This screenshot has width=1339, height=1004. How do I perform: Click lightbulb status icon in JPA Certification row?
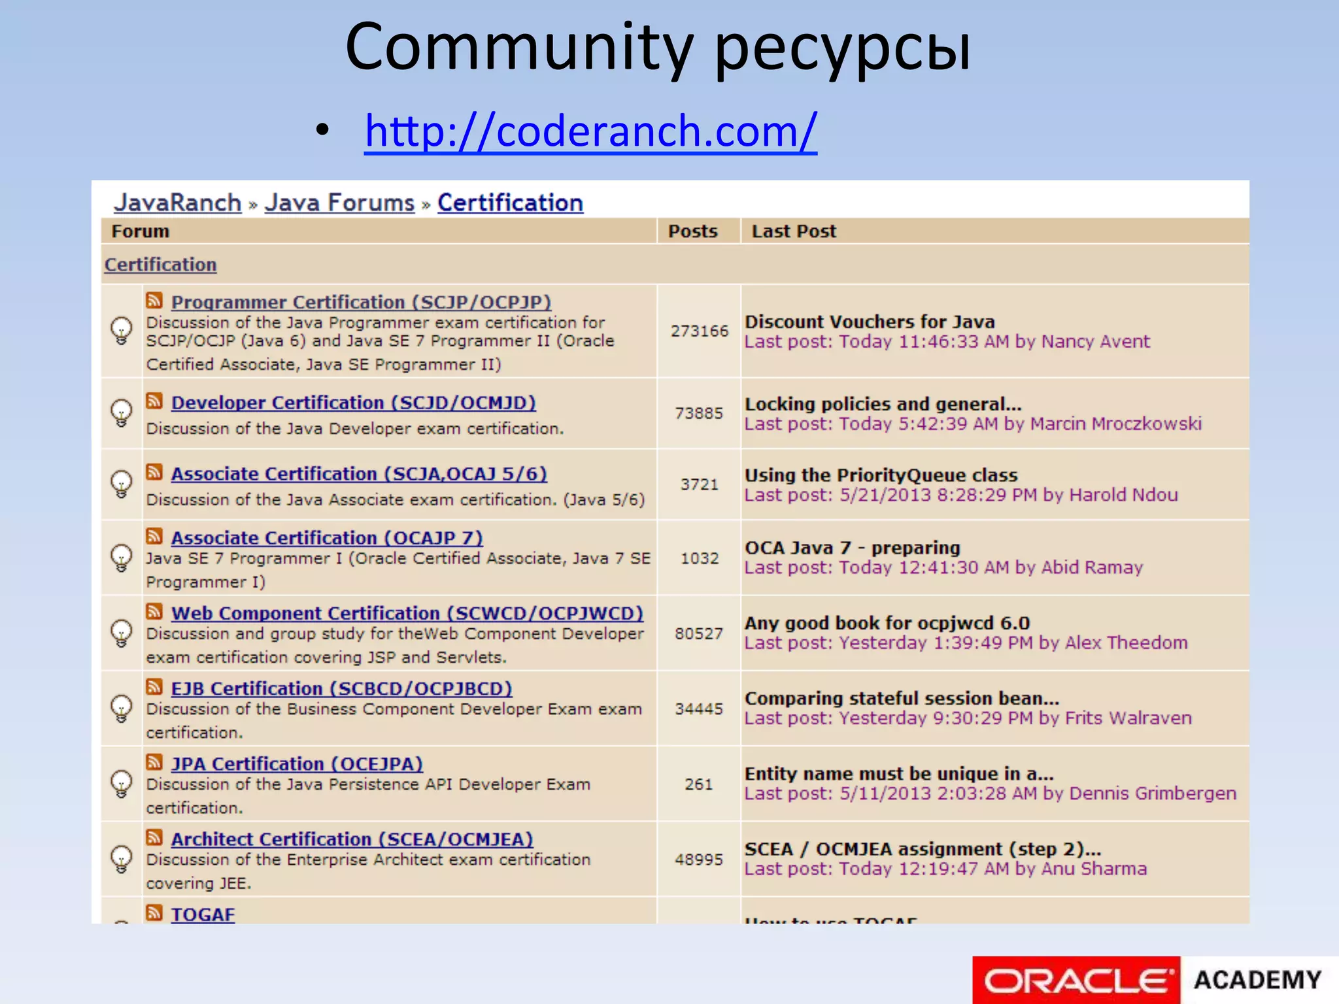[122, 784]
